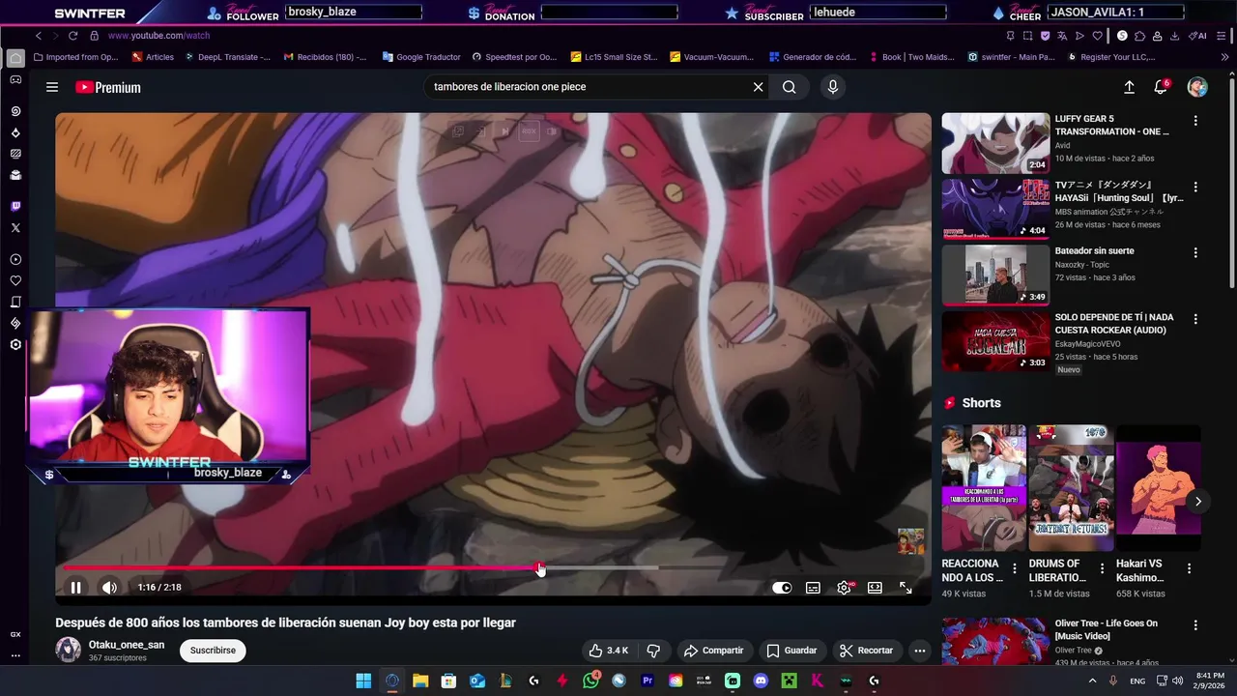Image resolution: width=1237 pixels, height=696 pixels.
Task: Open the Recibidos (180) Gmail bookmark
Action: tap(325, 57)
